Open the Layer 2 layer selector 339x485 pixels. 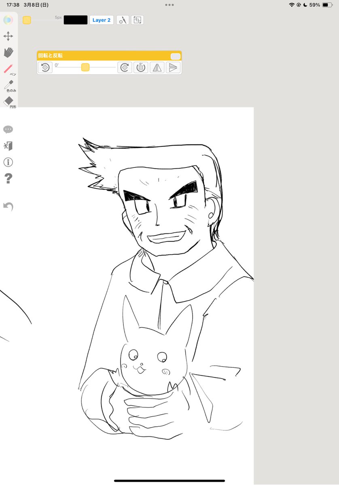click(102, 20)
